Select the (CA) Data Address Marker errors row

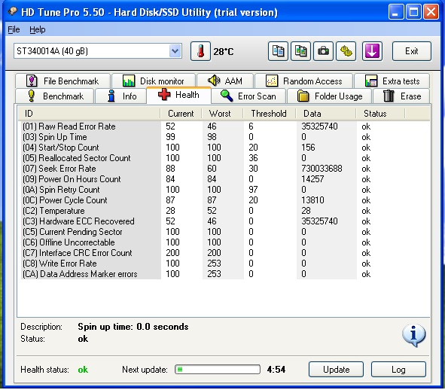pos(225,274)
